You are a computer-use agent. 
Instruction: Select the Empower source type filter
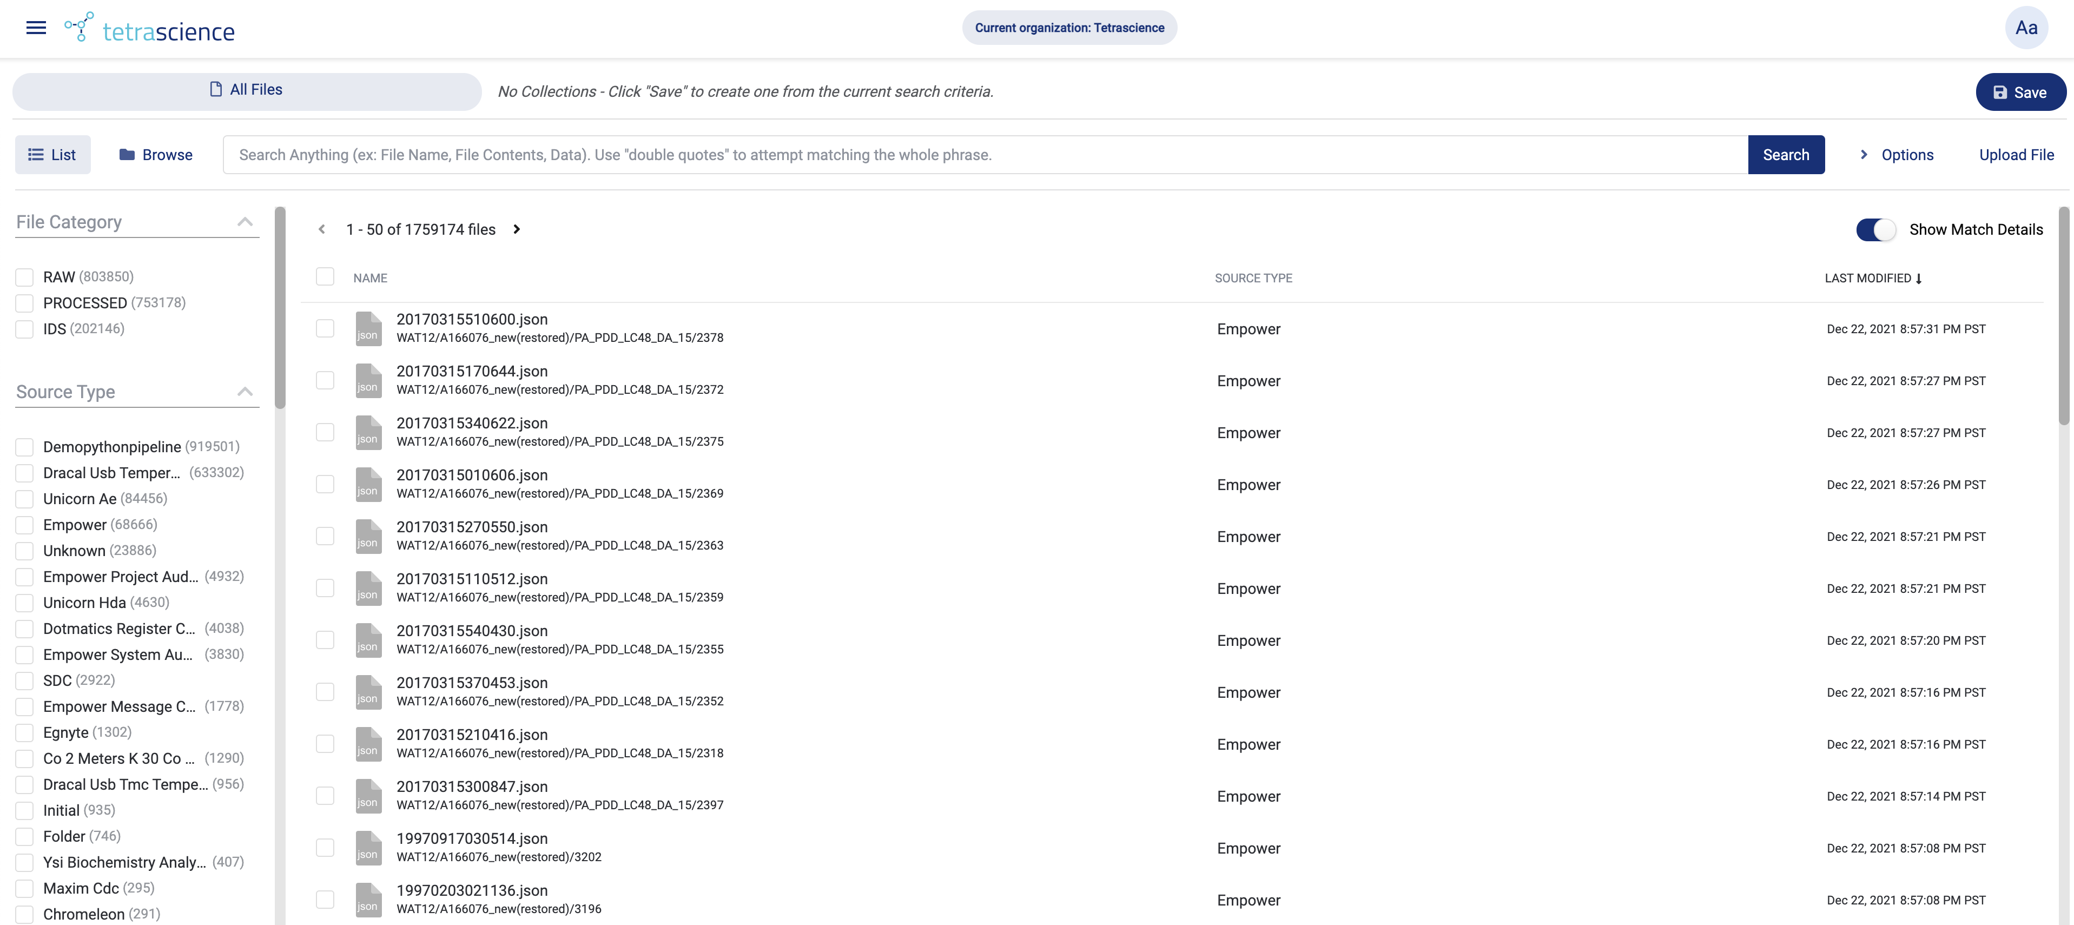(x=23, y=525)
